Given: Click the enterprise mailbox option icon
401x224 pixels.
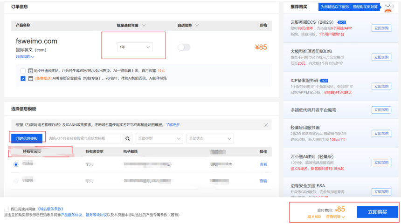Looking at the screenshot, I should point(31,78).
